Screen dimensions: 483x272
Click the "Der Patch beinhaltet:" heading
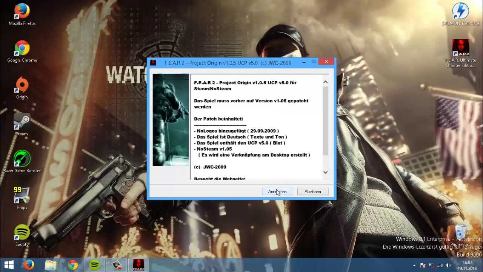(218, 119)
